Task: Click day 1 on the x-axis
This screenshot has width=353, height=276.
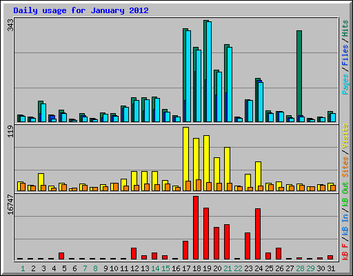Action: click(23, 268)
